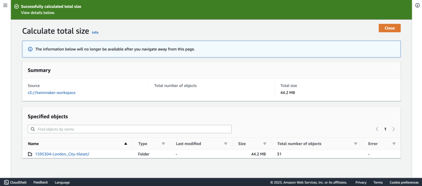Click the CloudShell label in footer
The image size is (422, 186).
18,182
